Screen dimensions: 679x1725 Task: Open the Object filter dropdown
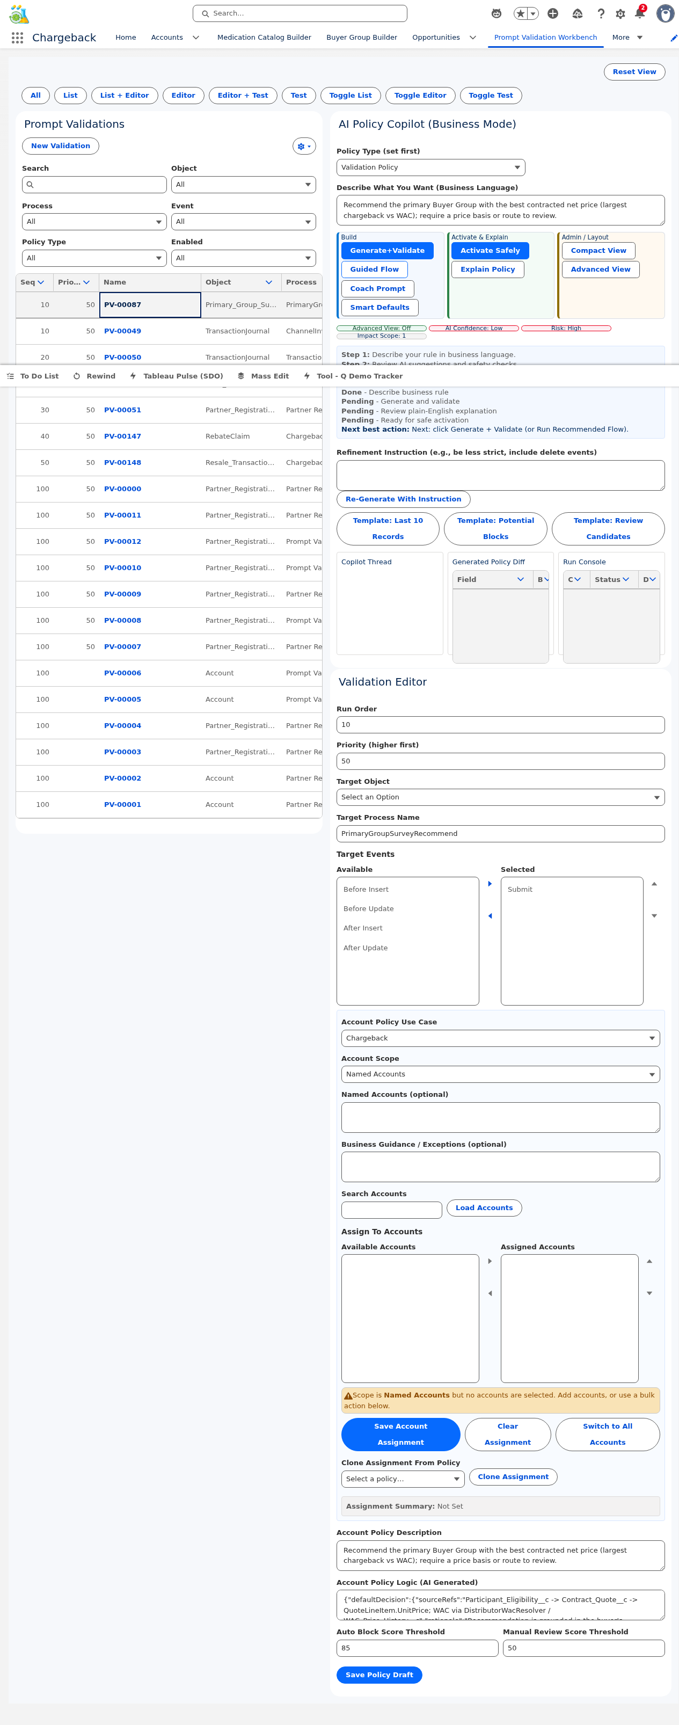pyautogui.click(x=243, y=185)
